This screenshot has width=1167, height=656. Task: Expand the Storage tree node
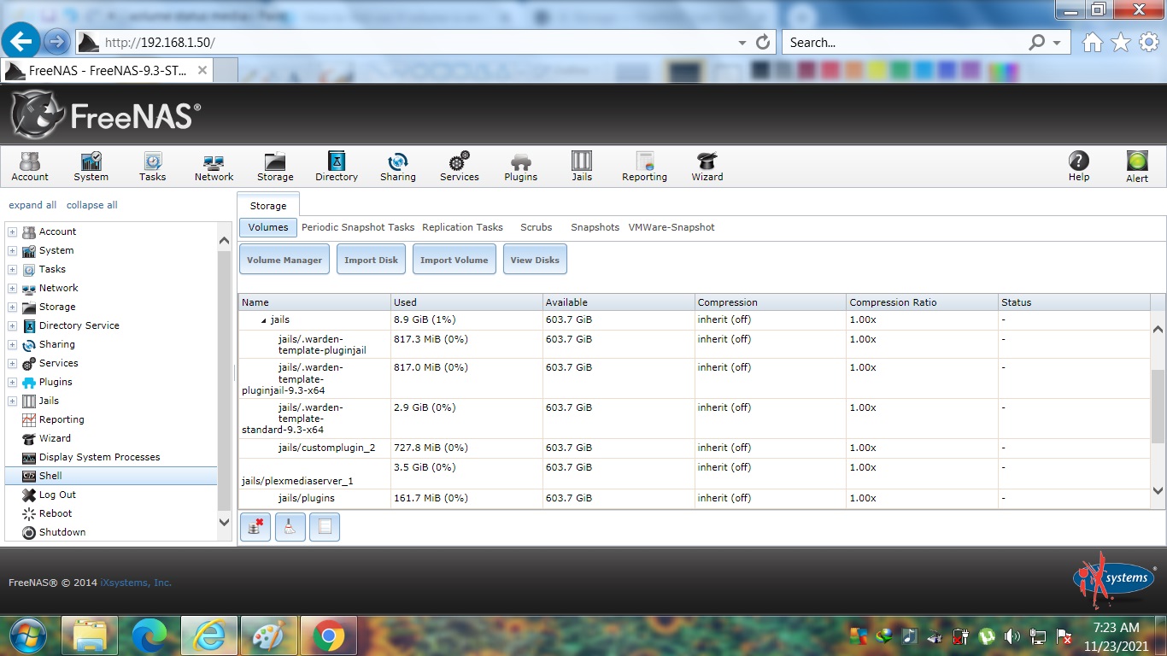pyautogui.click(x=13, y=307)
